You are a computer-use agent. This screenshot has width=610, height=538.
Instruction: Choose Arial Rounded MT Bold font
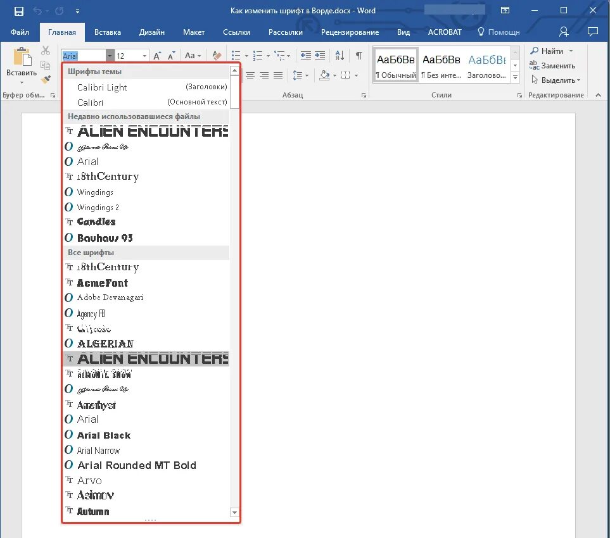pyautogui.click(x=146, y=465)
